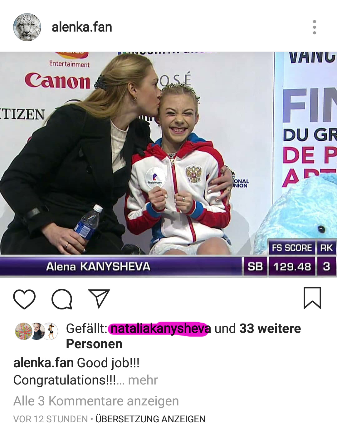Tap the 129.48 FS score in the photo
Viewport: 337px width, 437px height.
tap(292, 267)
